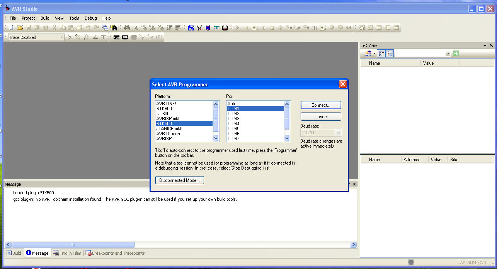This screenshot has width=497, height=269.
Task: Open dropdown arrow next to I/O filter icon
Action: click(x=374, y=54)
